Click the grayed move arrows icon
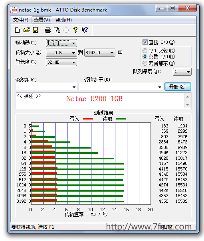This screenshot has width=204, height=241. [66, 30]
